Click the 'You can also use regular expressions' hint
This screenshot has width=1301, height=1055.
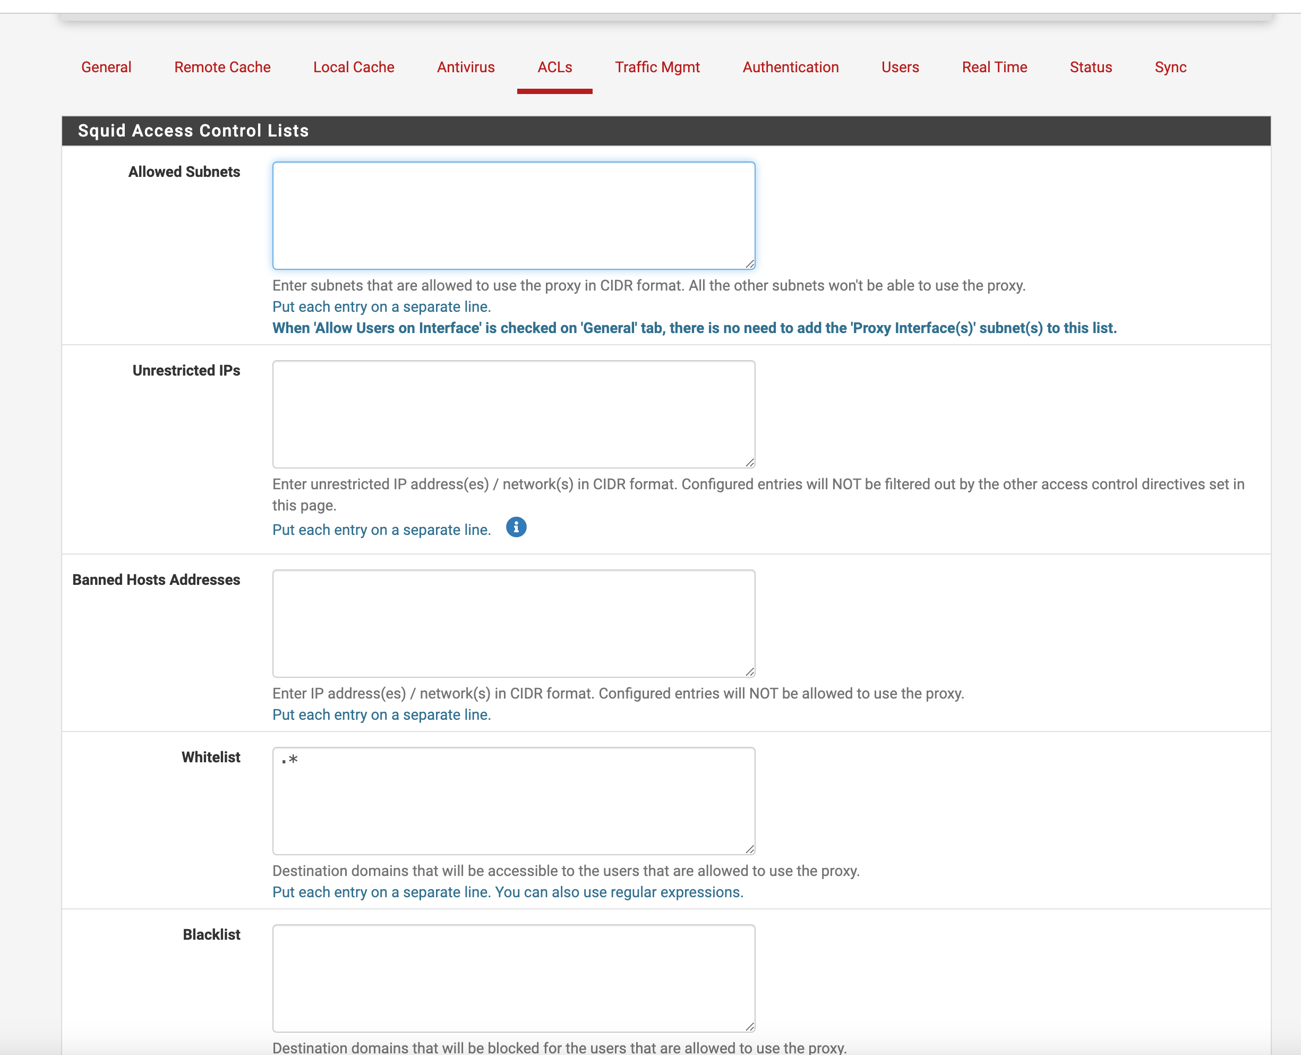pyautogui.click(x=619, y=892)
